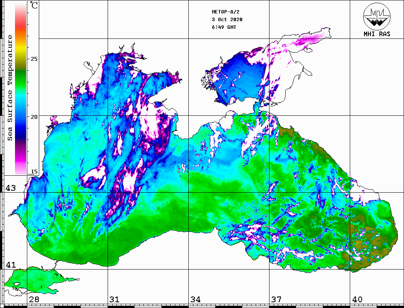Click the longitude label 31
This screenshot has height=308, width=404.
115,300
